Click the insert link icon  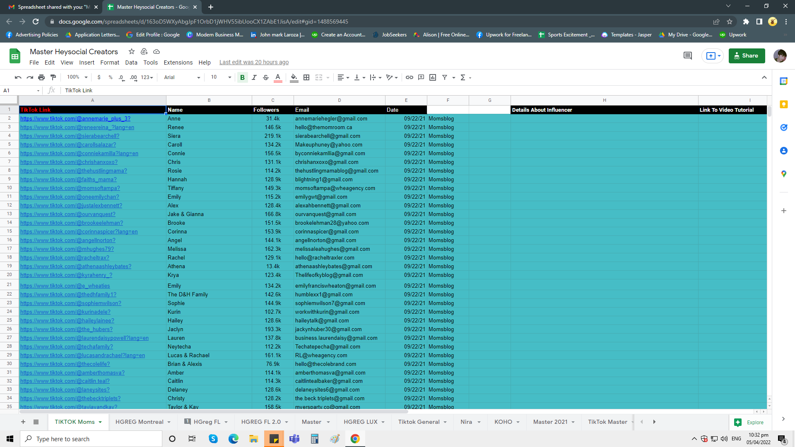tap(409, 77)
